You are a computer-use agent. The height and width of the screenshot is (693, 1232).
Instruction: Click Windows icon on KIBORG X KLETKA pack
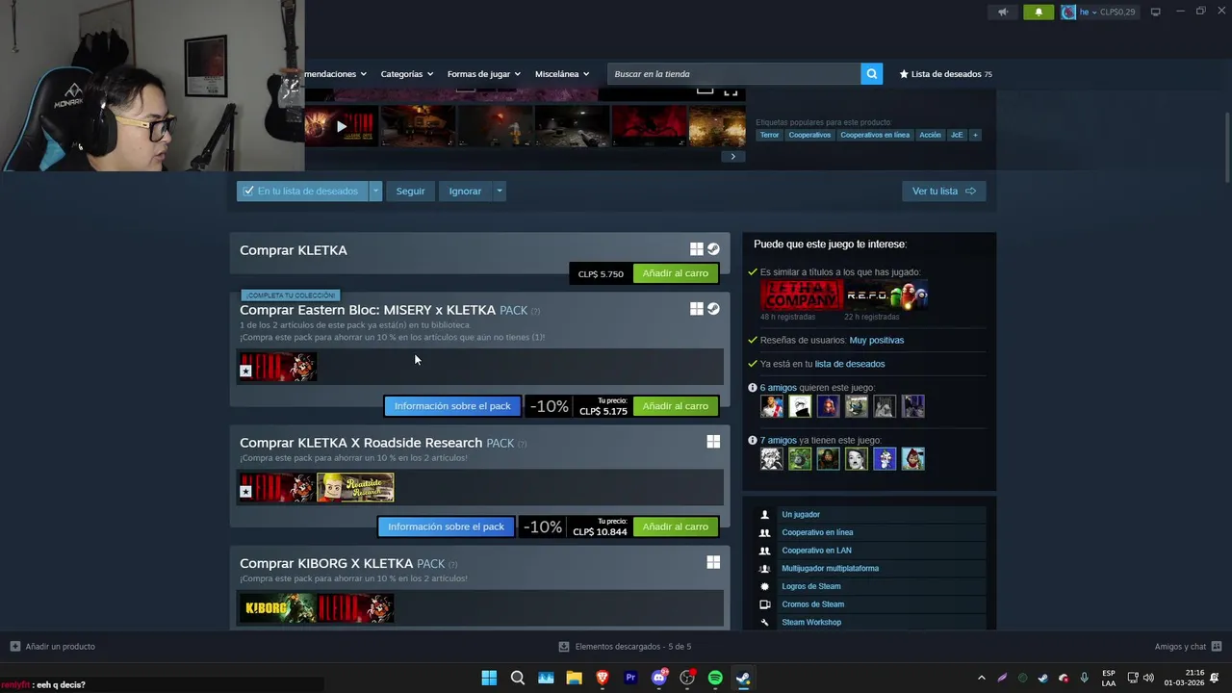pos(713,562)
